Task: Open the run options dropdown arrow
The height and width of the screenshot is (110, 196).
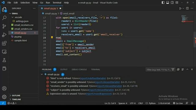Action: (183, 9)
